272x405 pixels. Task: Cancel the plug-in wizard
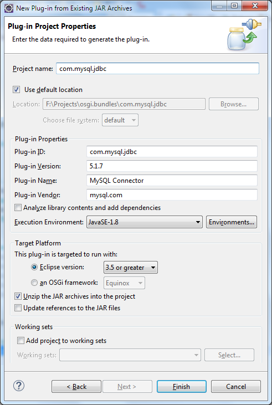(236, 387)
